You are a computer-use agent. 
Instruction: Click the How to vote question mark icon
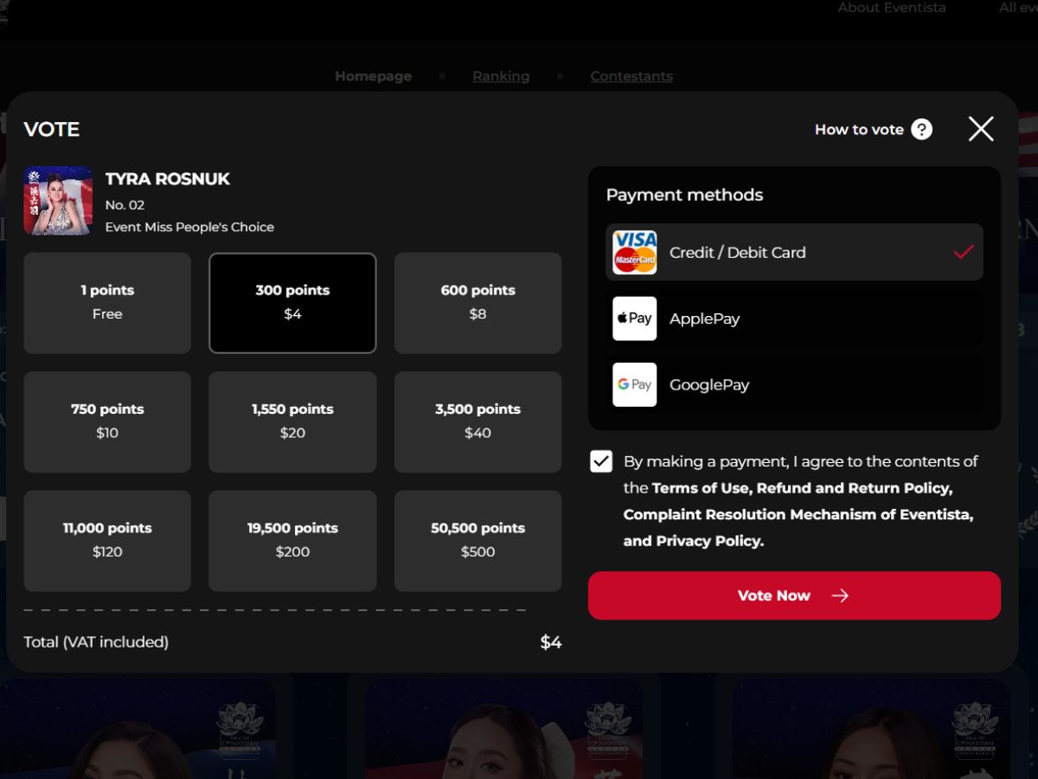922,130
